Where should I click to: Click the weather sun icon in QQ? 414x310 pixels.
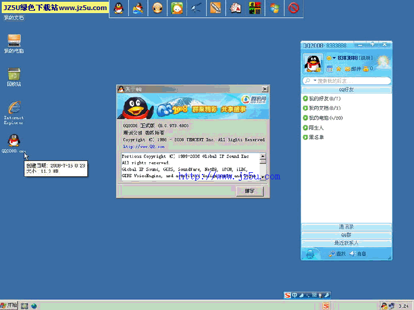383,62
